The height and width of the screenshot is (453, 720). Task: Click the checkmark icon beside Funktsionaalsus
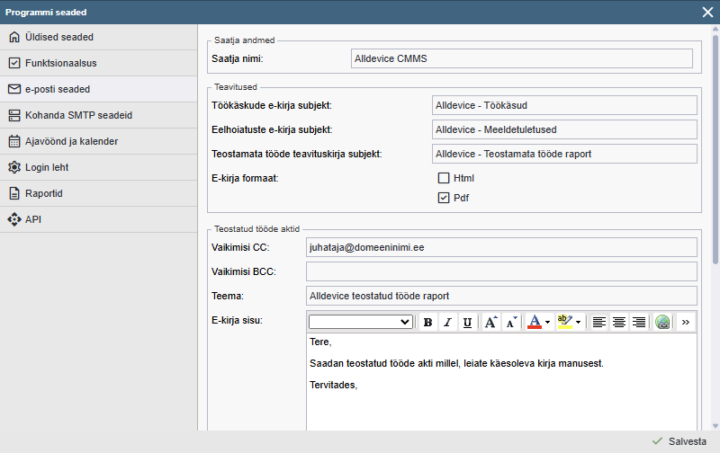click(14, 63)
